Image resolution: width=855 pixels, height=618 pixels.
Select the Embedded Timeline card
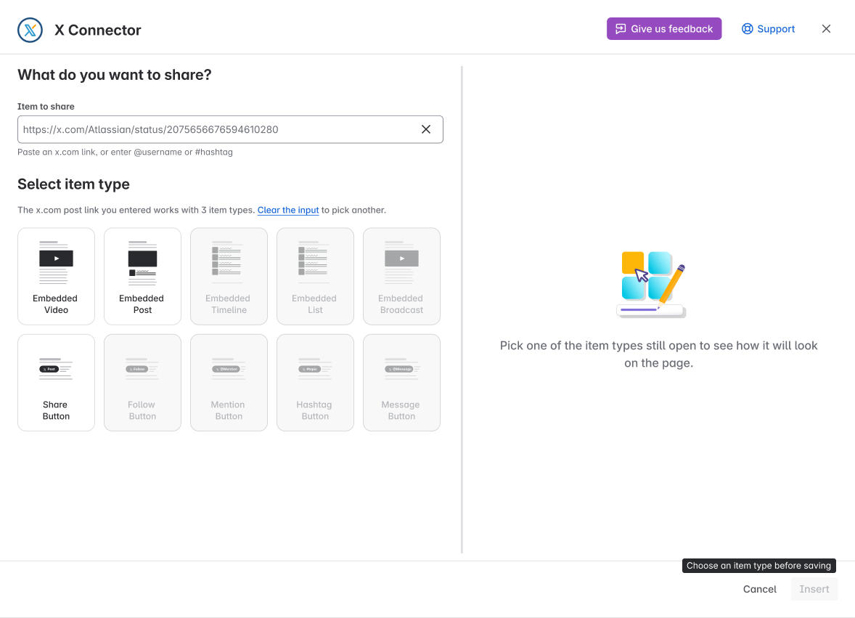click(x=229, y=276)
